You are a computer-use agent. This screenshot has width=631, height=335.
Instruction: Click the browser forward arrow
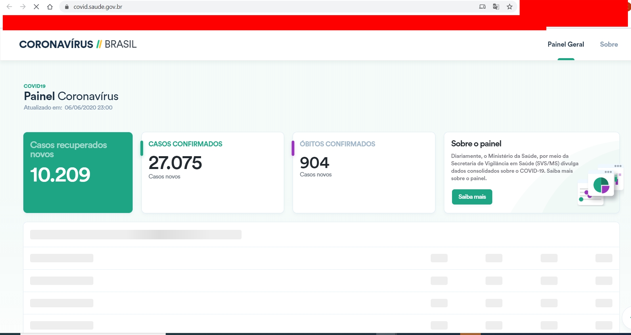point(23,7)
